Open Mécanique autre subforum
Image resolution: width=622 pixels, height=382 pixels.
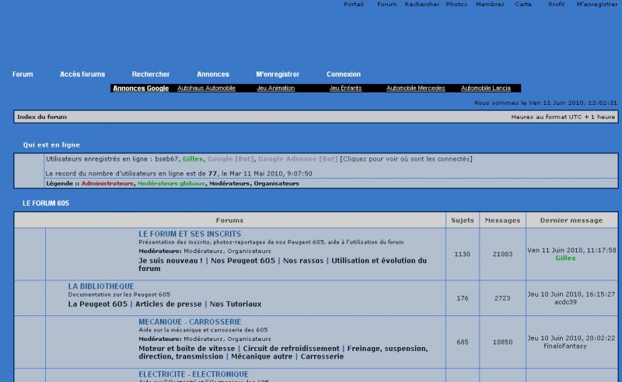pos(262,356)
